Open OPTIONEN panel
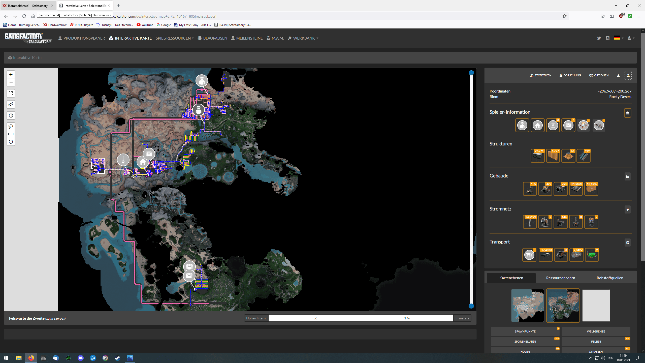The height and width of the screenshot is (363, 645). [x=599, y=75]
